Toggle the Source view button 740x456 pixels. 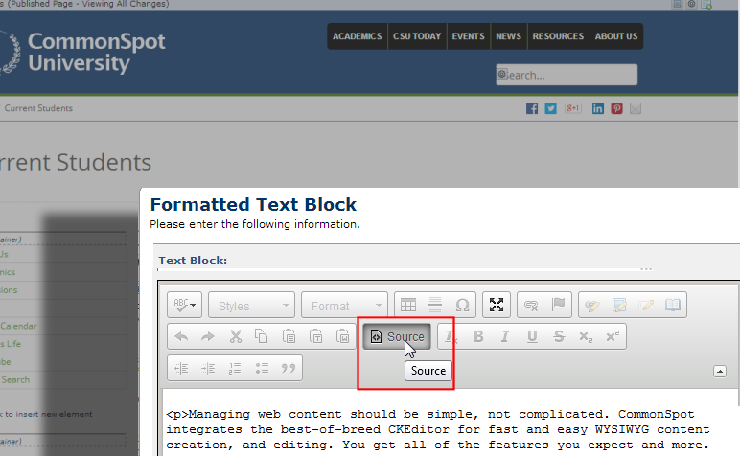coord(397,336)
